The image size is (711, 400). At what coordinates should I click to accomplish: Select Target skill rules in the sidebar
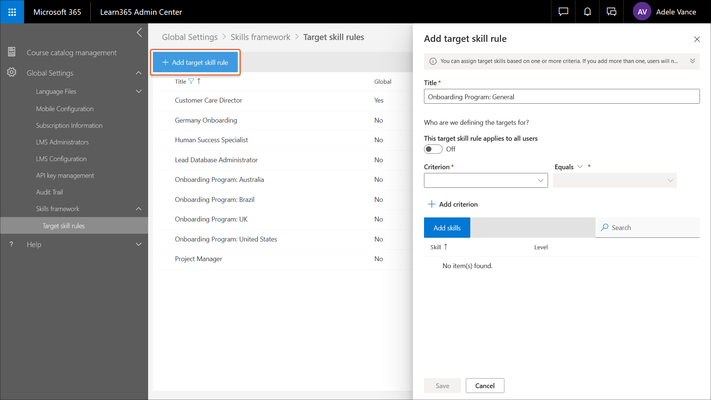click(64, 226)
